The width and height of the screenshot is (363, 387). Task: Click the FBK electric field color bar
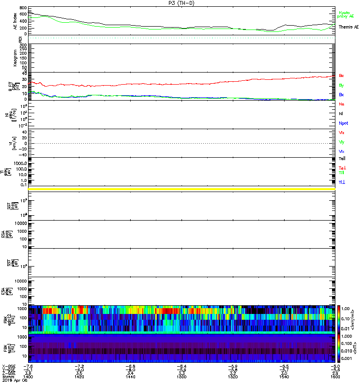[x=338, y=319]
